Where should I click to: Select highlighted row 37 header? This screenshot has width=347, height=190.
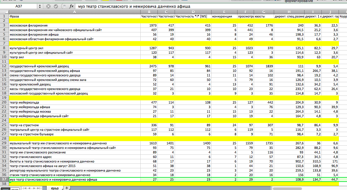(x=5, y=179)
